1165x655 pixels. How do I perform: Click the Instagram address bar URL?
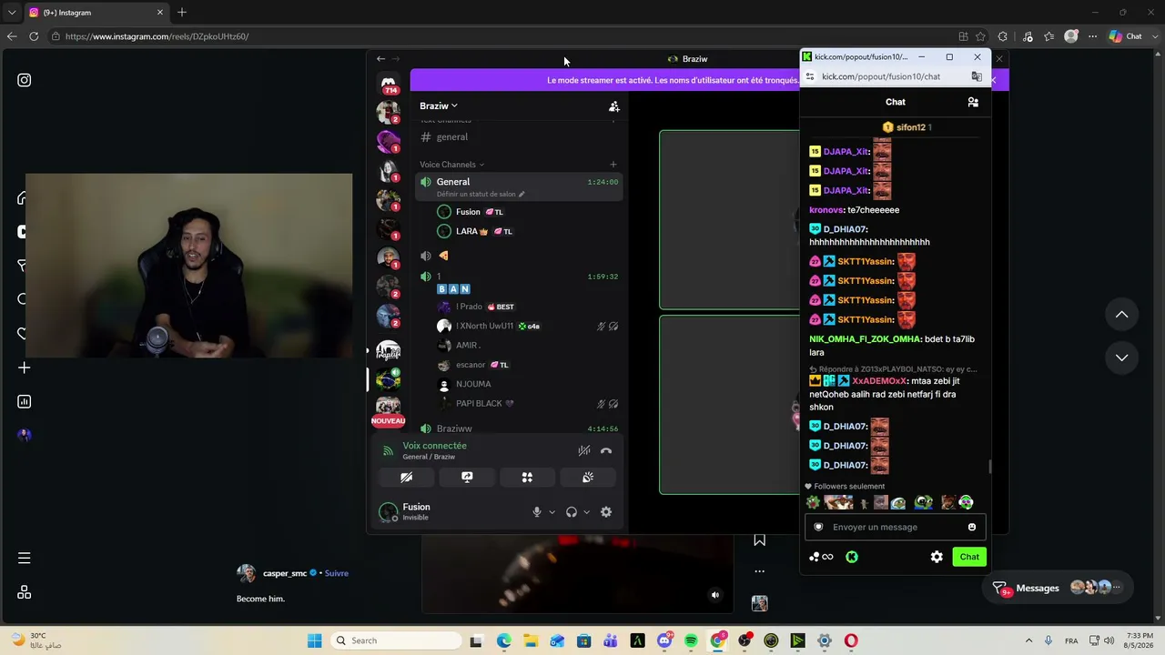157,36
